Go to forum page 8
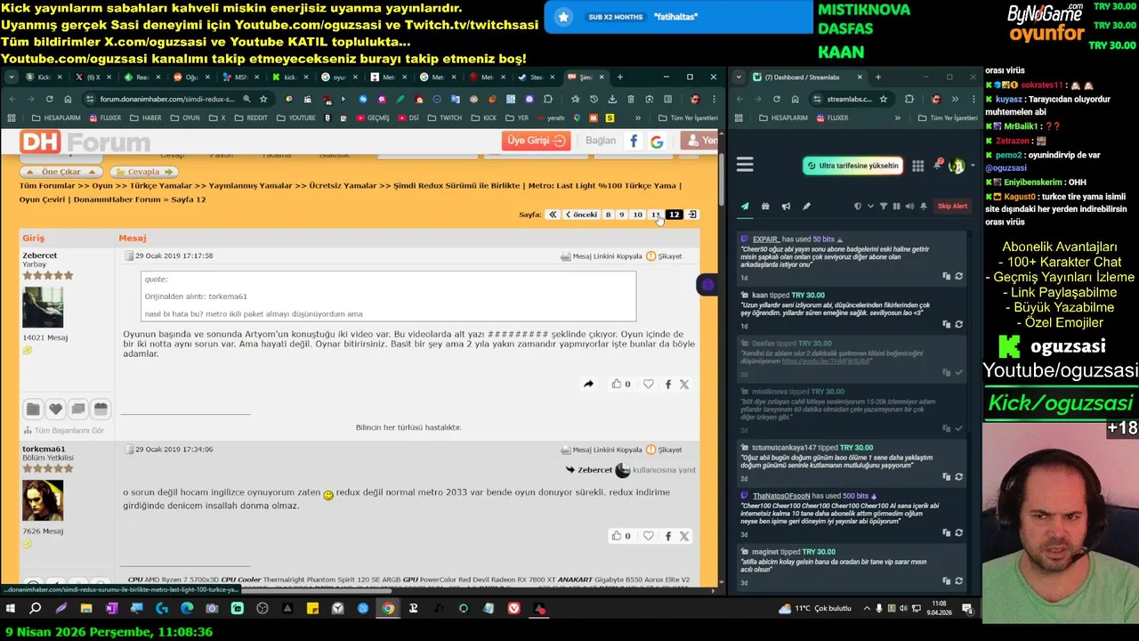This screenshot has width=1139, height=641. (609, 215)
